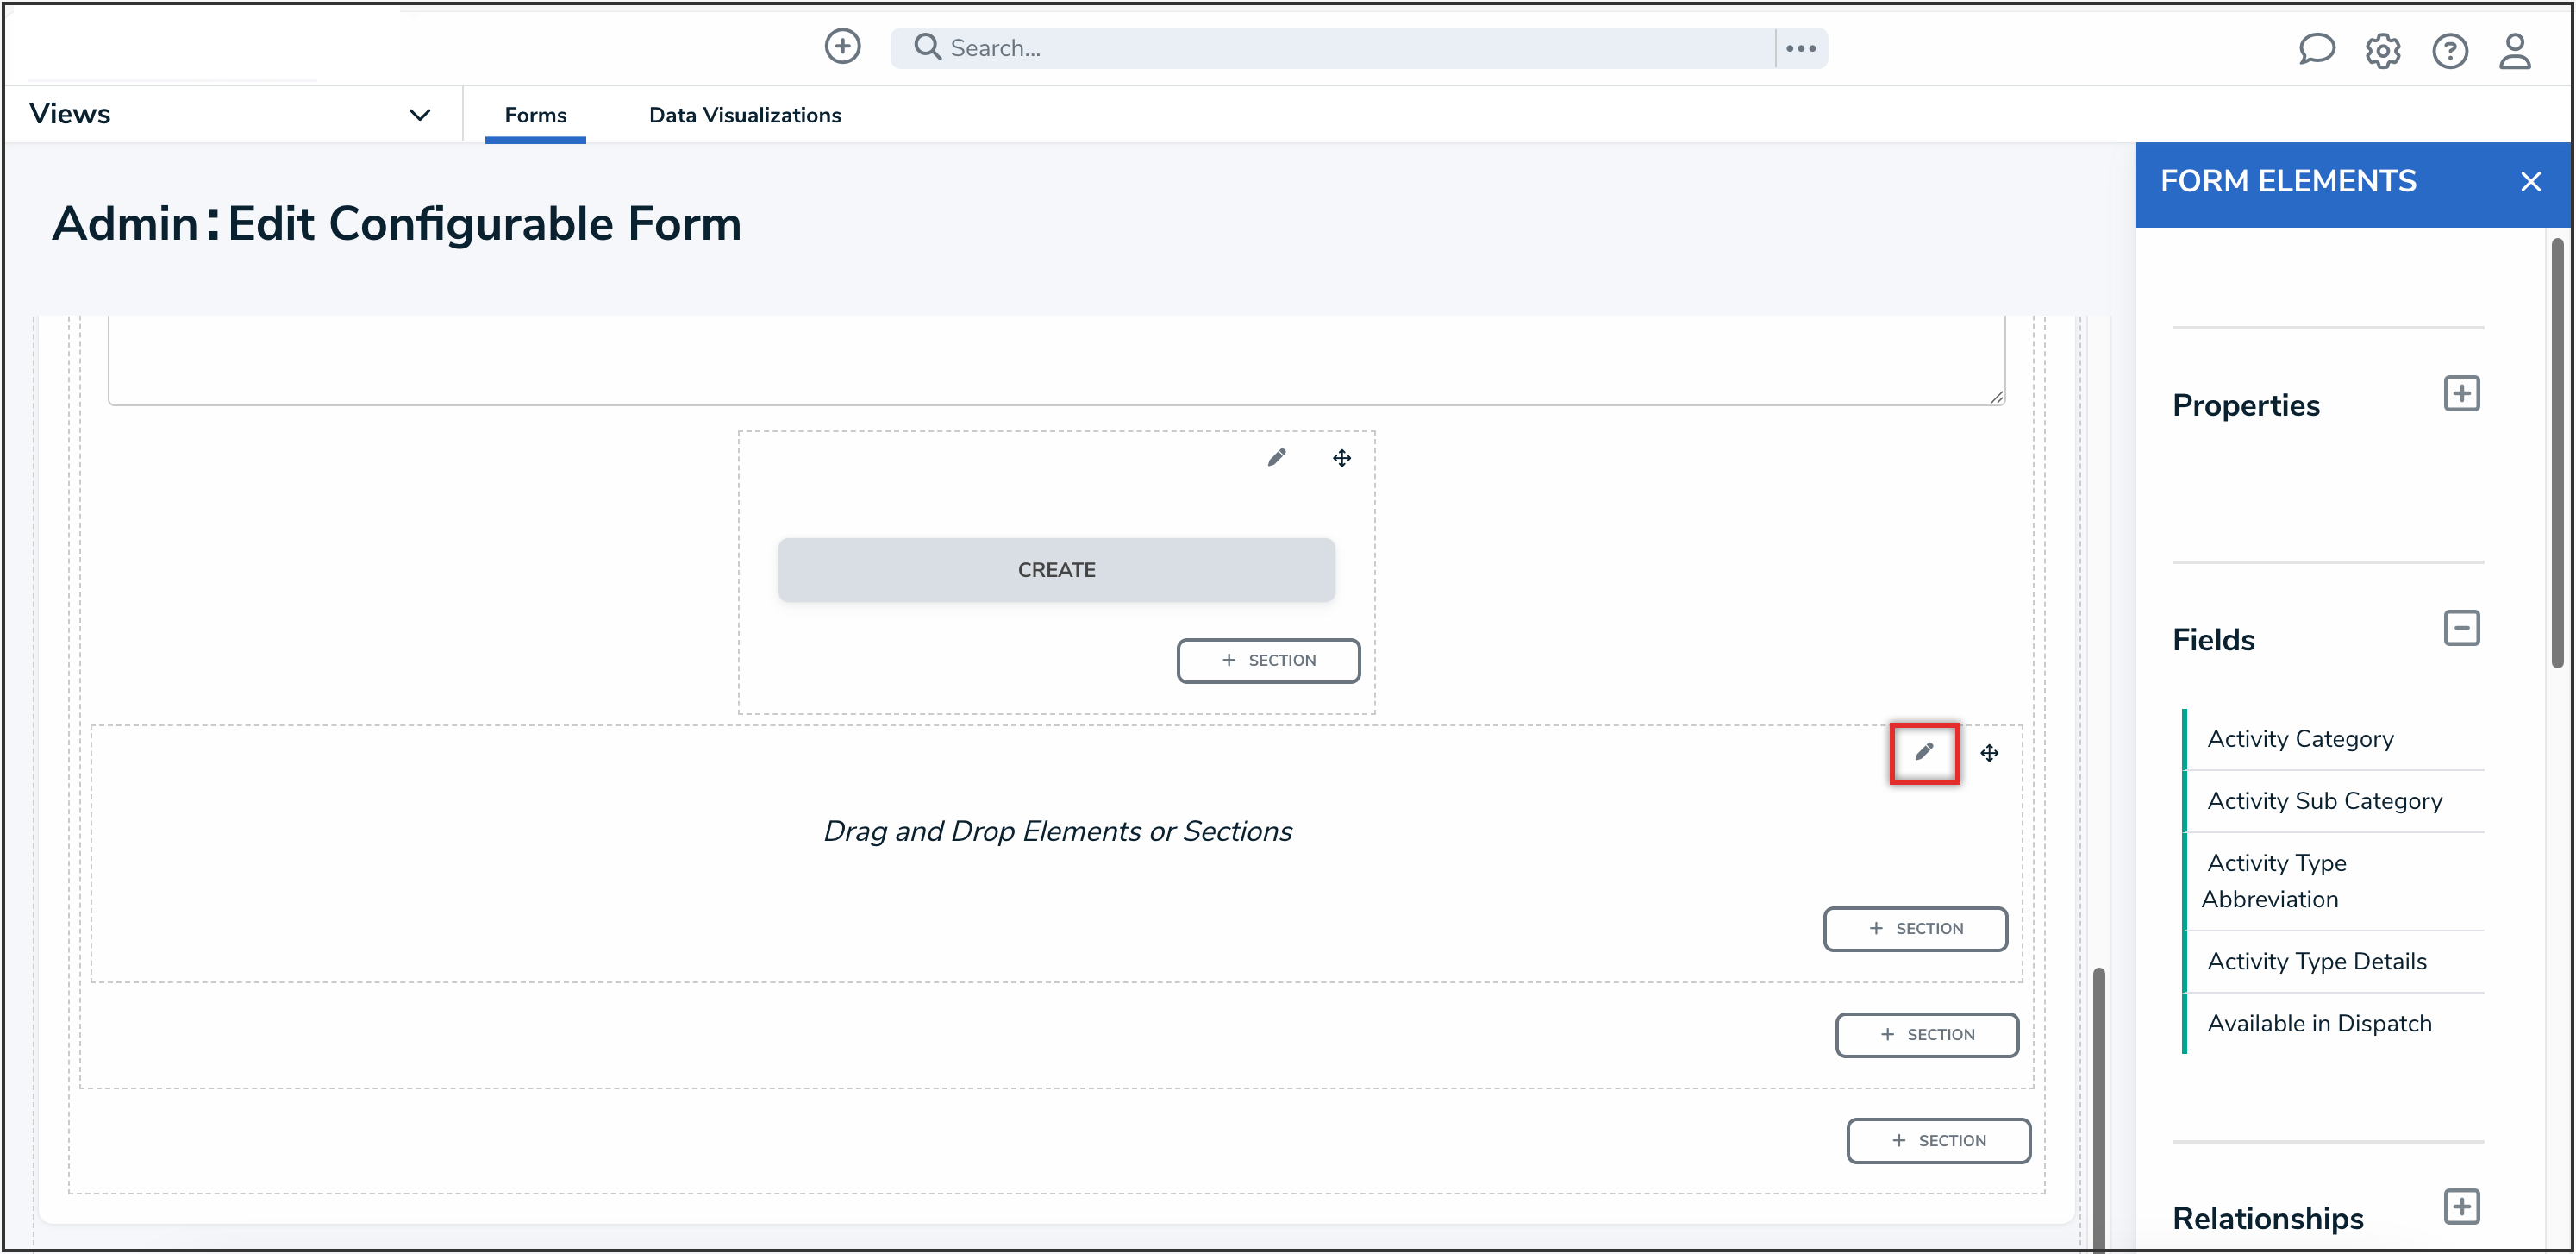Open the user profile icon
Viewport: 2576px width, 1254px height.
[x=2514, y=50]
